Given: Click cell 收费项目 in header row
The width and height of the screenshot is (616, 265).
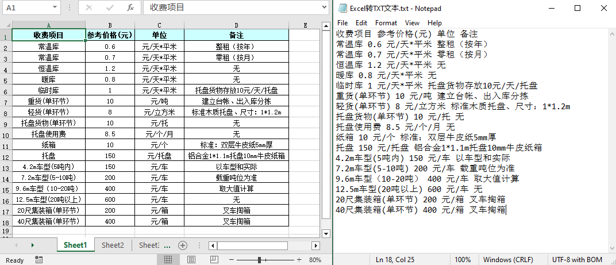Looking at the screenshot, I should point(49,35).
